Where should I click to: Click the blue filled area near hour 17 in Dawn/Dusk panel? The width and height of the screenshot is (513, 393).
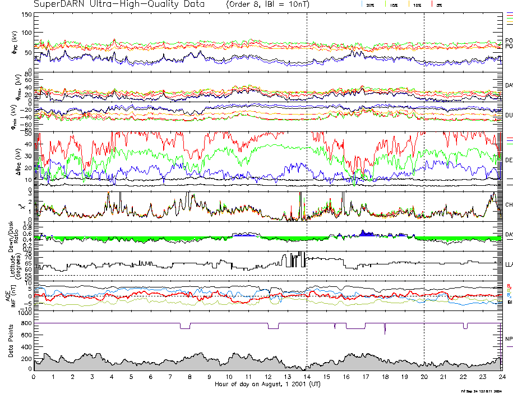coord(365,233)
